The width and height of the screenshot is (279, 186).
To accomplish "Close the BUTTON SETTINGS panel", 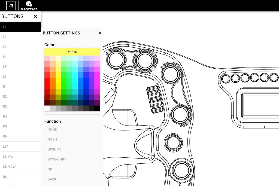I will coord(100,33).
